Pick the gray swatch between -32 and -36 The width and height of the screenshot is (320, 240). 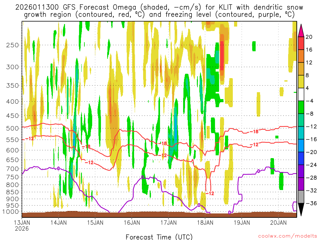[301, 197]
